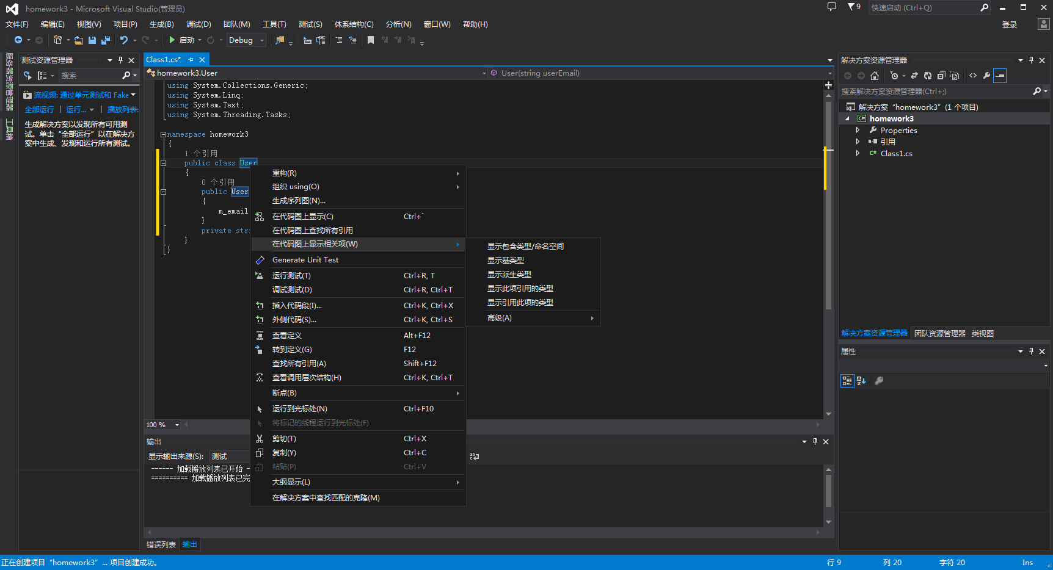Switch to the 错误列表 tab
Viewport: 1053px width, 570px height.
pyautogui.click(x=161, y=545)
